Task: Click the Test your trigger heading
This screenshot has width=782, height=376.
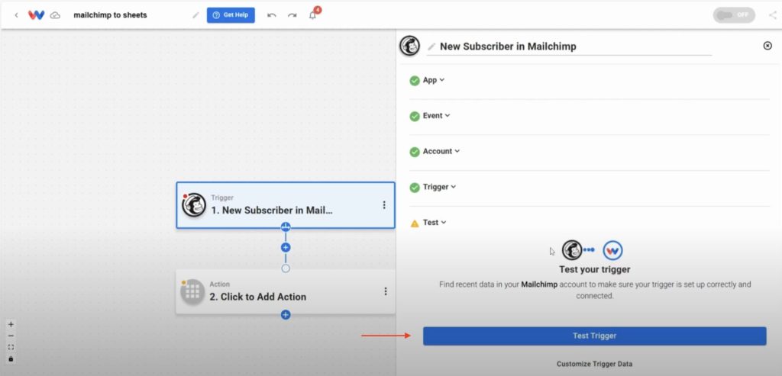Action: (594, 269)
